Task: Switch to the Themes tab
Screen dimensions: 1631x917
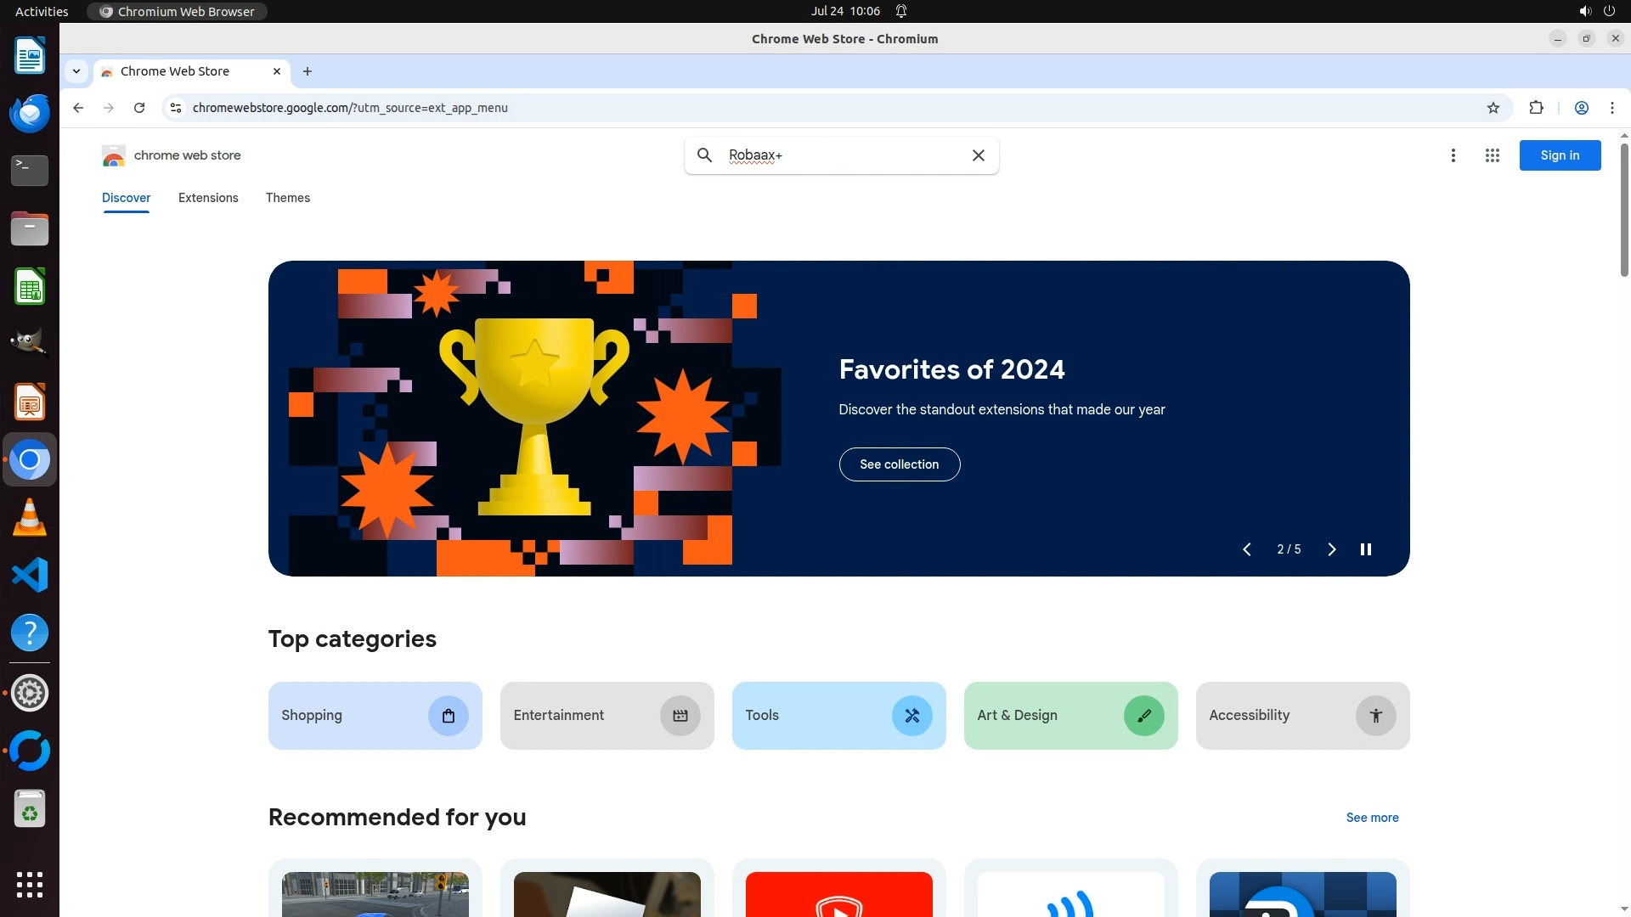Action: (x=287, y=198)
